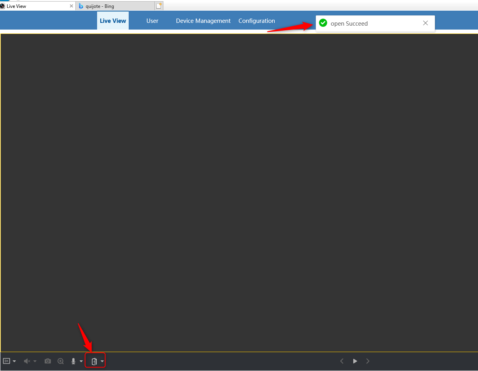The height and width of the screenshot is (371, 478).
Task: Expand the window division dropdown arrow
Action: pos(15,361)
